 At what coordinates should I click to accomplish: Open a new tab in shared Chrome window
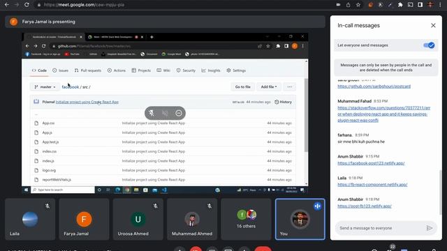(152, 37)
